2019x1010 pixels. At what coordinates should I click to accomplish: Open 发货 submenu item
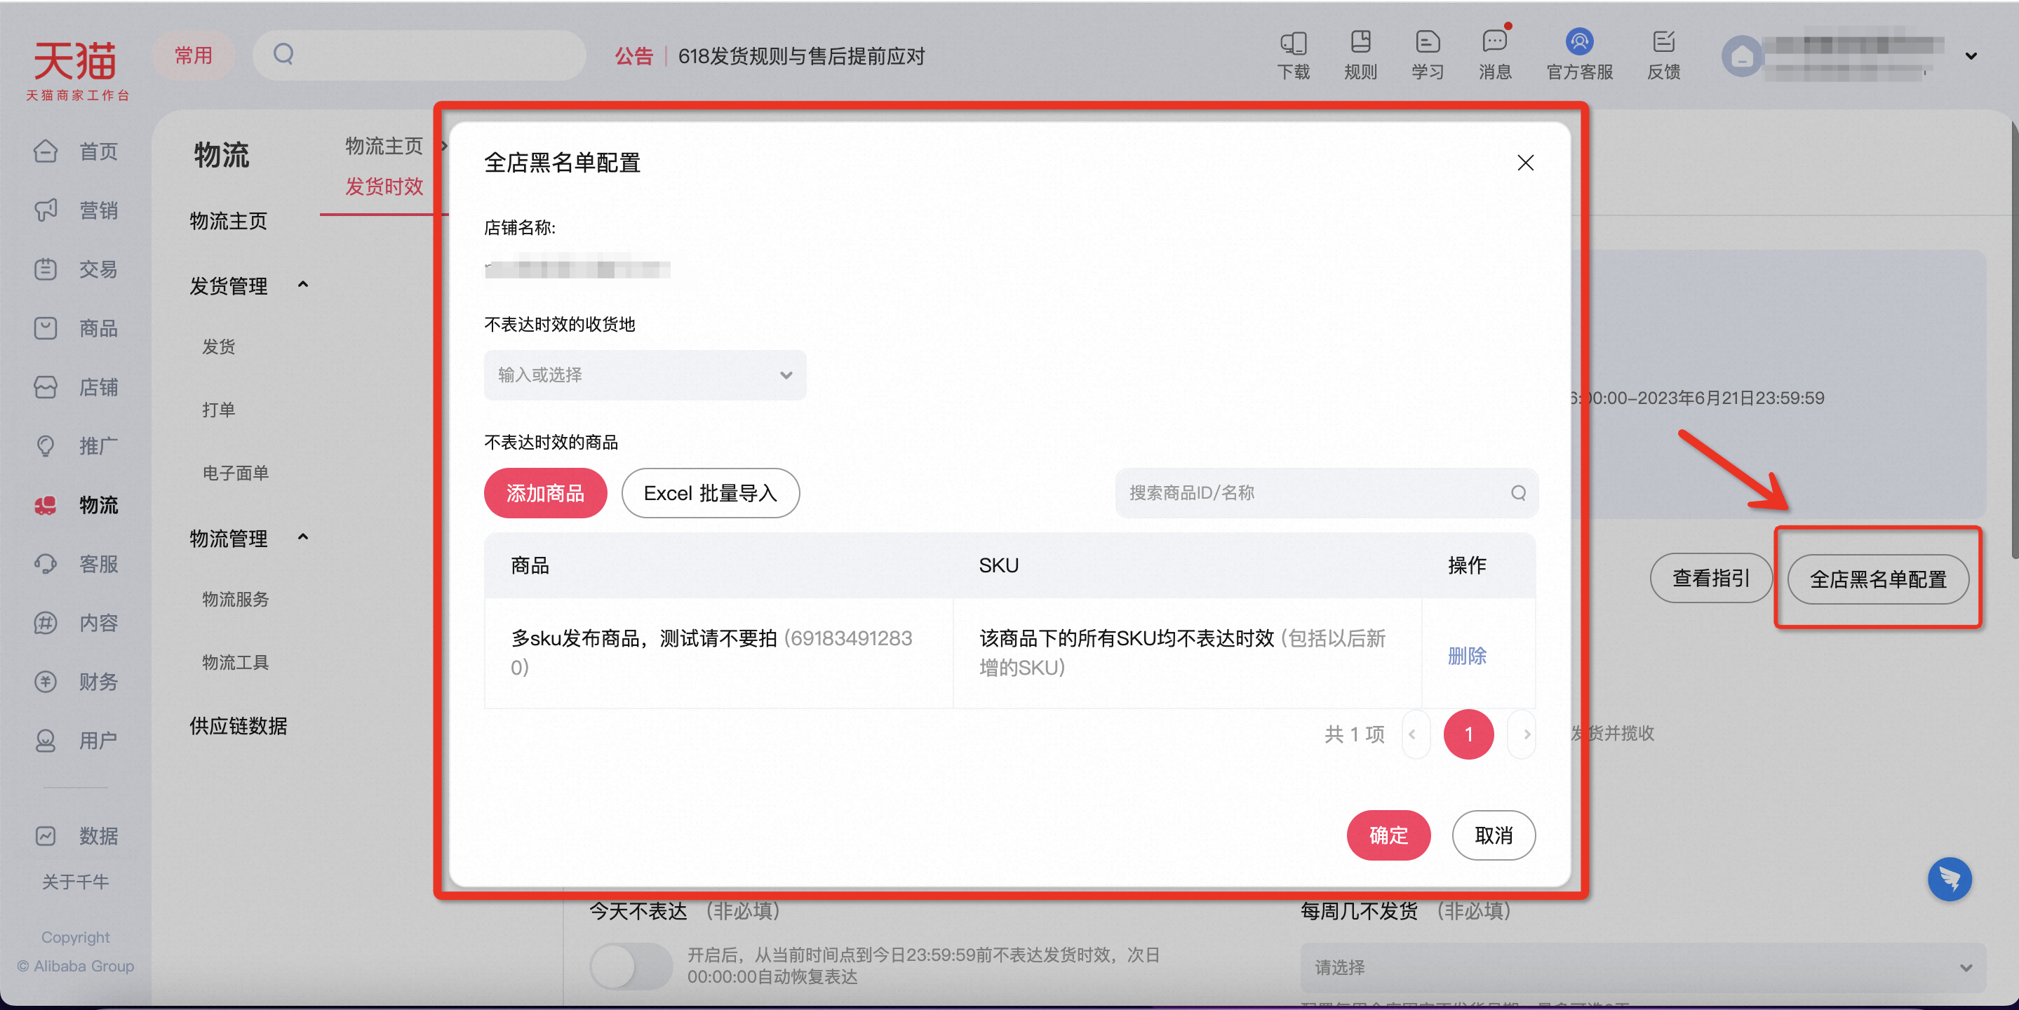pos(219,346)
